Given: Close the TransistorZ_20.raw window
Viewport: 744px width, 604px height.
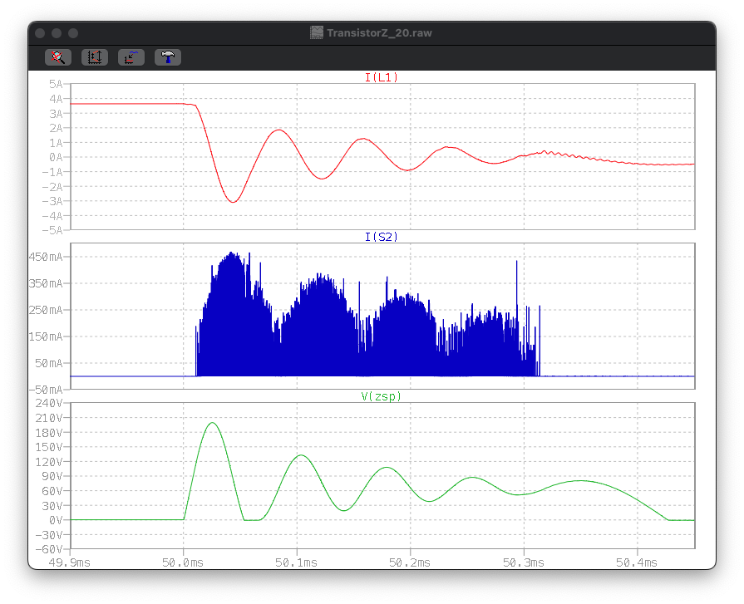Looking at the screenshot, I should [40, 33].
